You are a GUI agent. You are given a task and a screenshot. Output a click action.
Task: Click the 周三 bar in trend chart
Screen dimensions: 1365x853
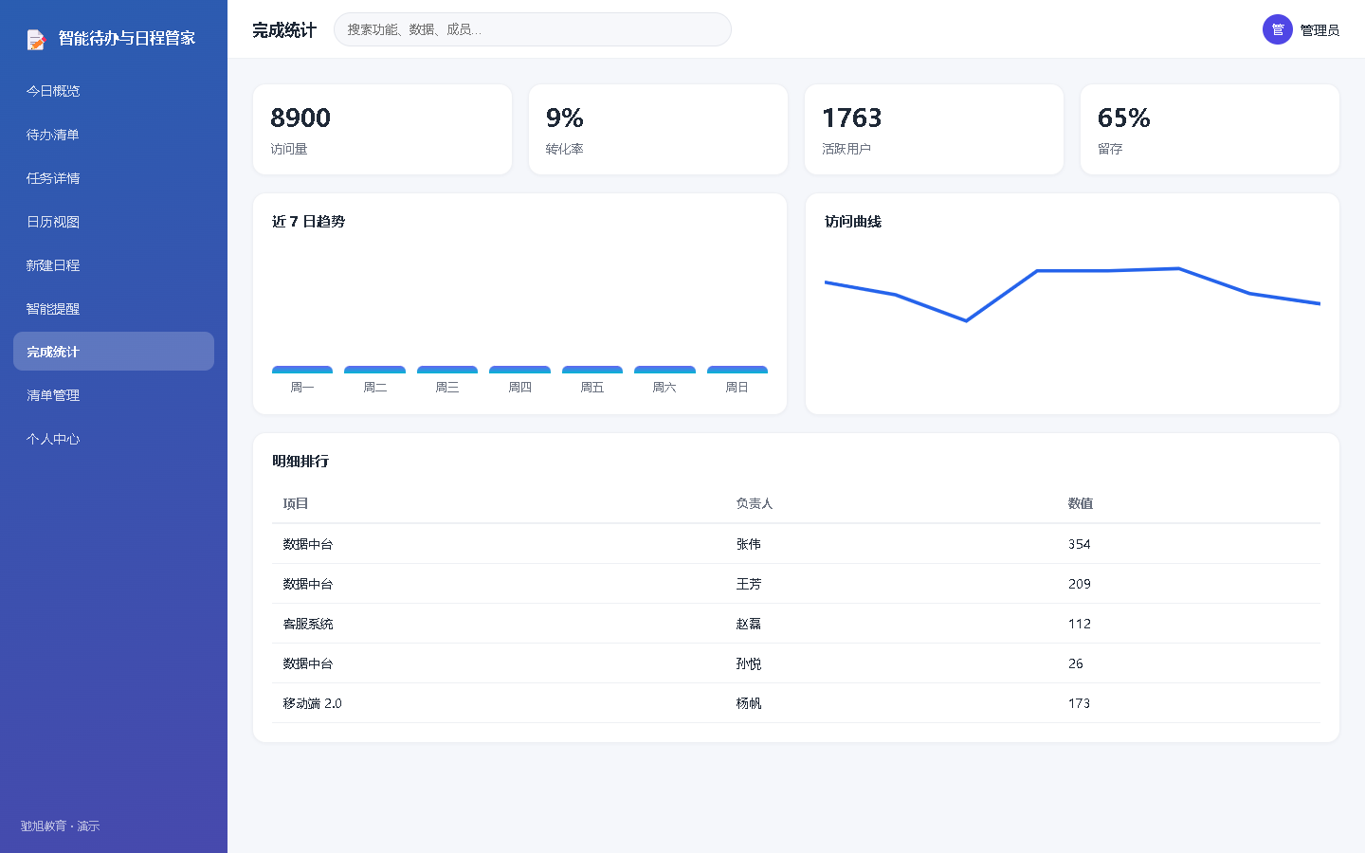pos(447,370)
